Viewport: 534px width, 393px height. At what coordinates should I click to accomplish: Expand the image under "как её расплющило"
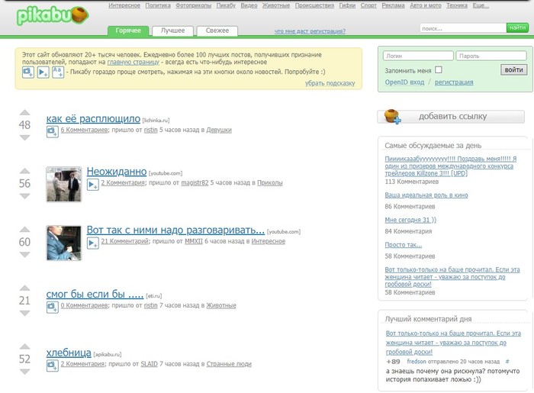coord(52,131)
